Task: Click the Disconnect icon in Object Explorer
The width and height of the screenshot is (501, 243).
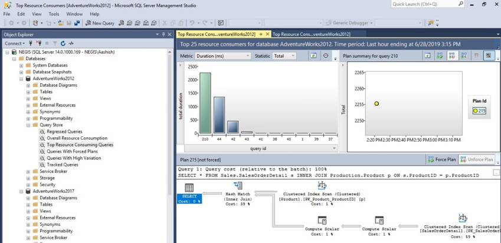Action: coord(39,43)
